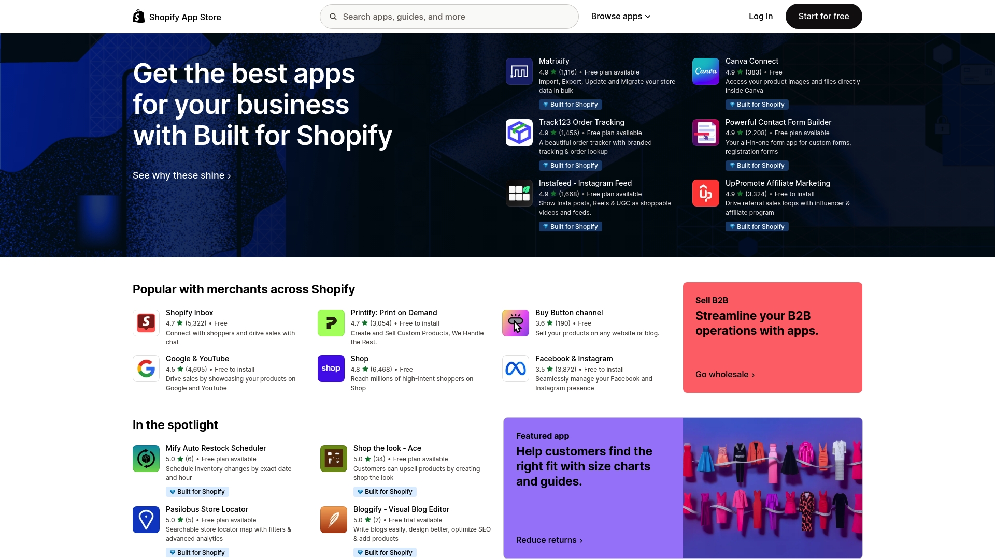
Task: Click the 'Go wholesale' link
Action: point(724,374)
